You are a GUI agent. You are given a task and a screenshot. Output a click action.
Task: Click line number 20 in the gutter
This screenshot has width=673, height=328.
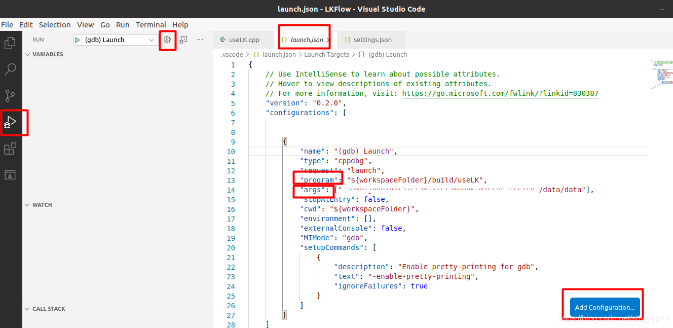(x=231, y=247)
